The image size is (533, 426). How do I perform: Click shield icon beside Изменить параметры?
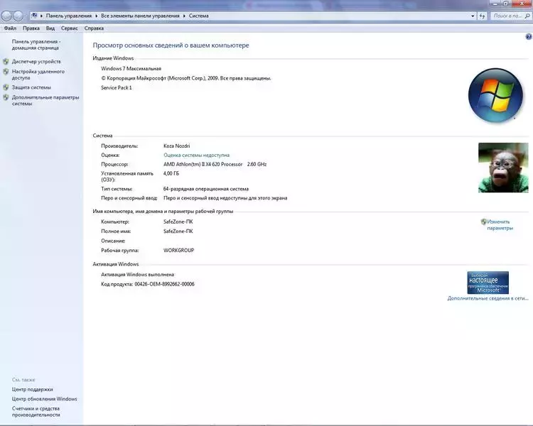pyautogui.click(x=484, y=222)
